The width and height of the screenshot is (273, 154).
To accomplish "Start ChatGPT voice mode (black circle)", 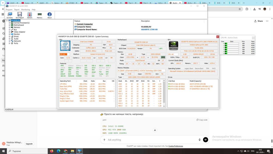I will [x=206, y=140].
